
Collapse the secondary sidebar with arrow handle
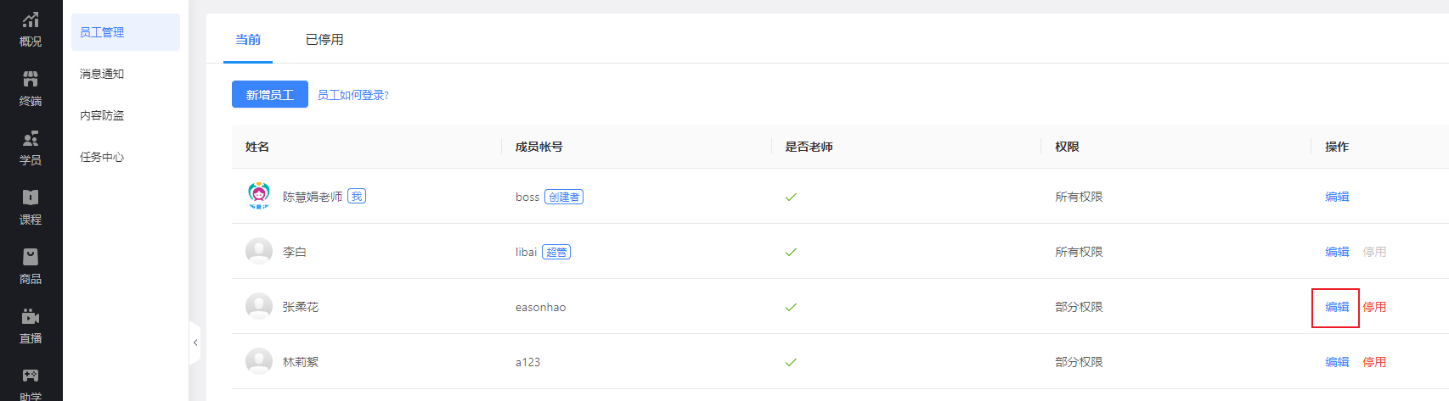[195, 343]
